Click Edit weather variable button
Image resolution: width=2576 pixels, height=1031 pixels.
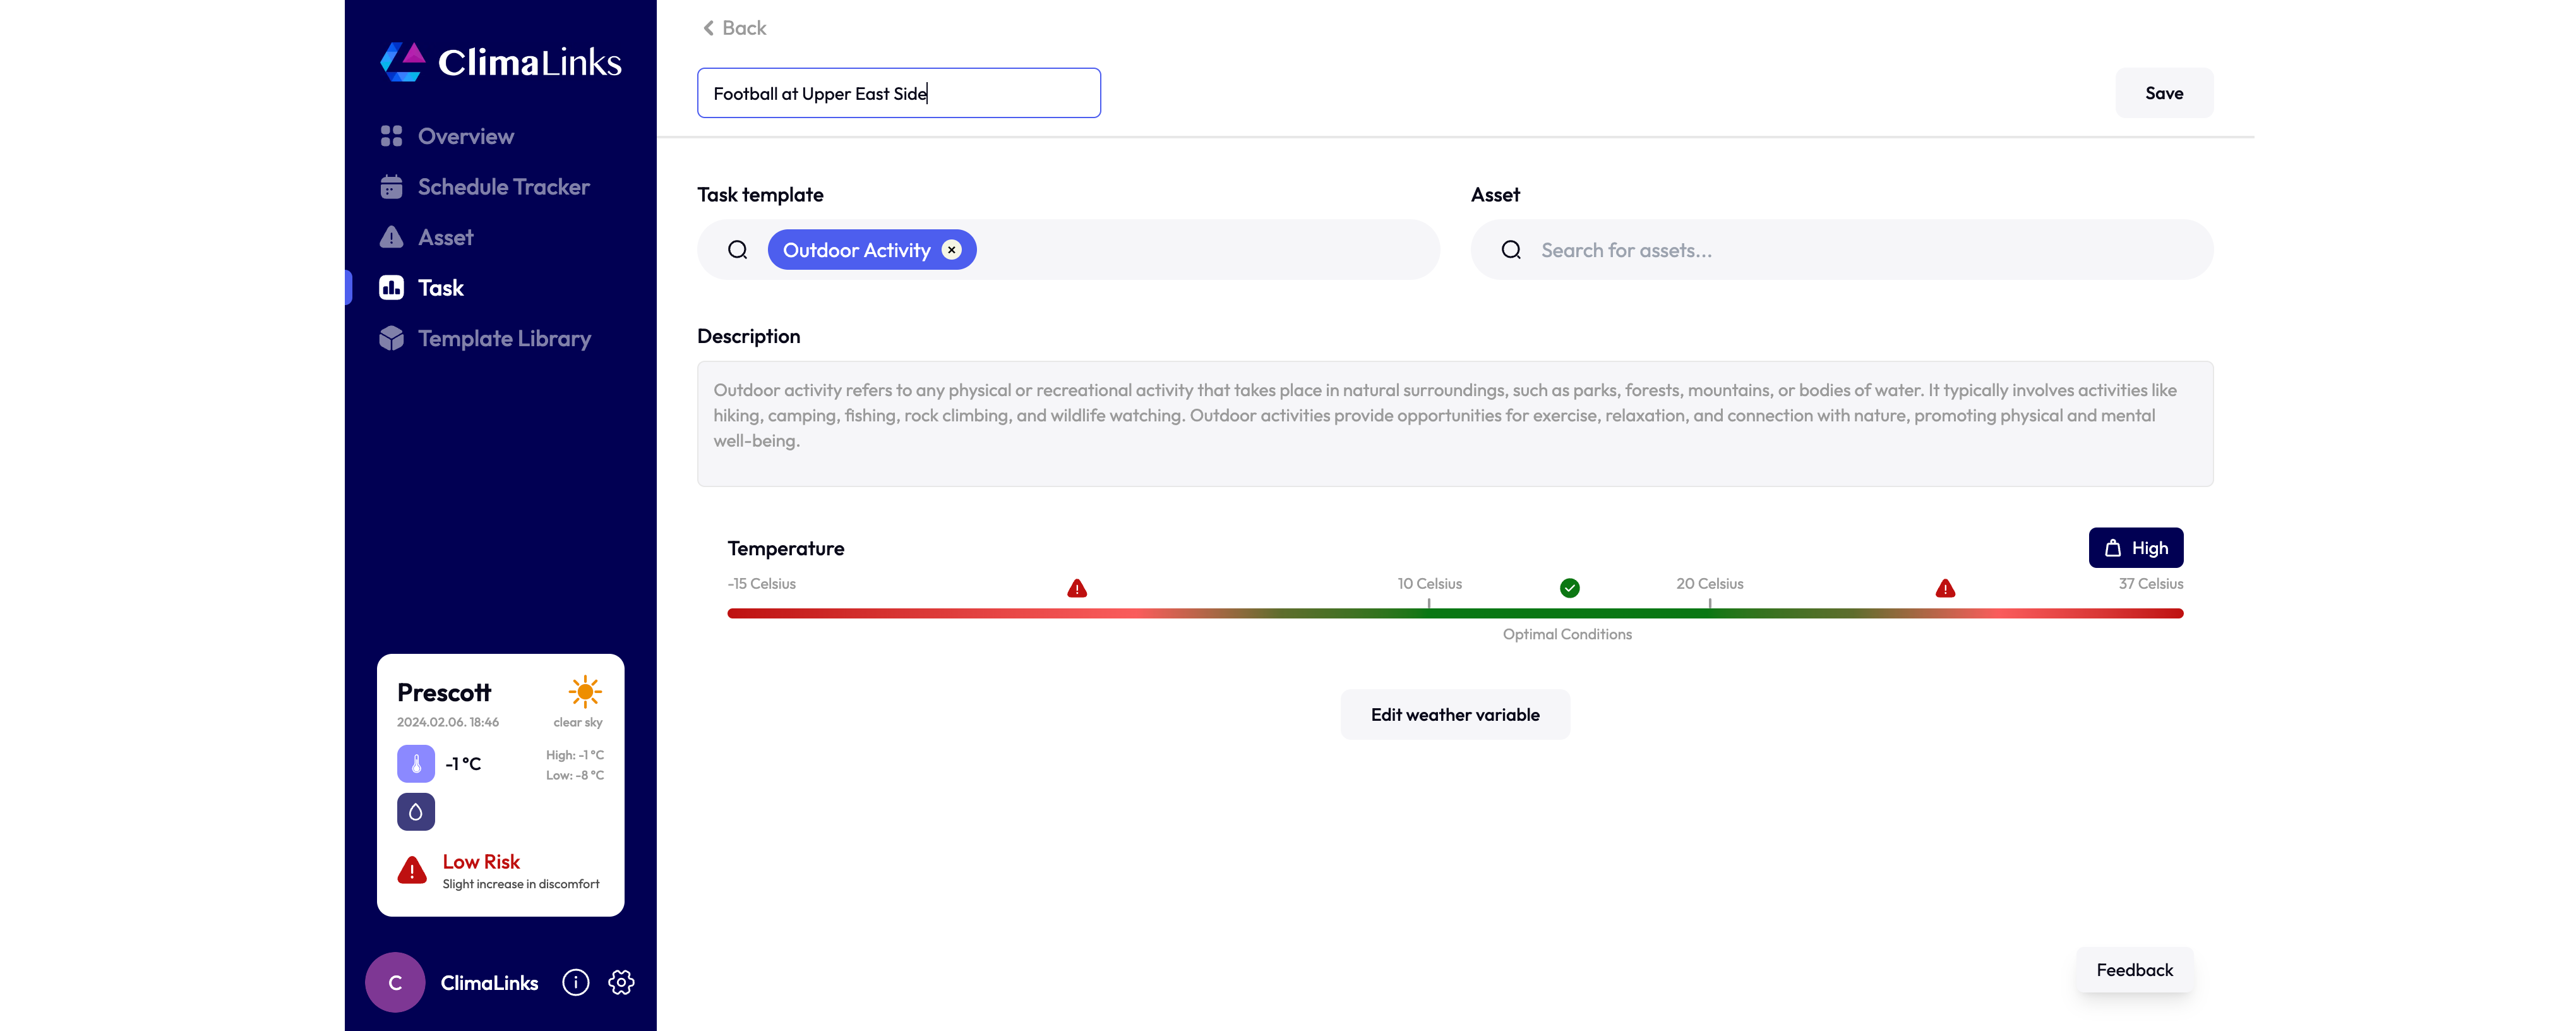pos(1455,715)
